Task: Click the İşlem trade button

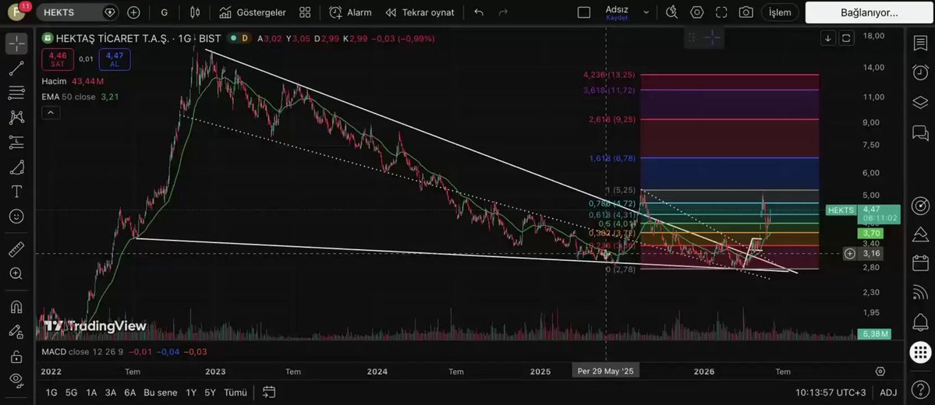Action: click(780, 12)
